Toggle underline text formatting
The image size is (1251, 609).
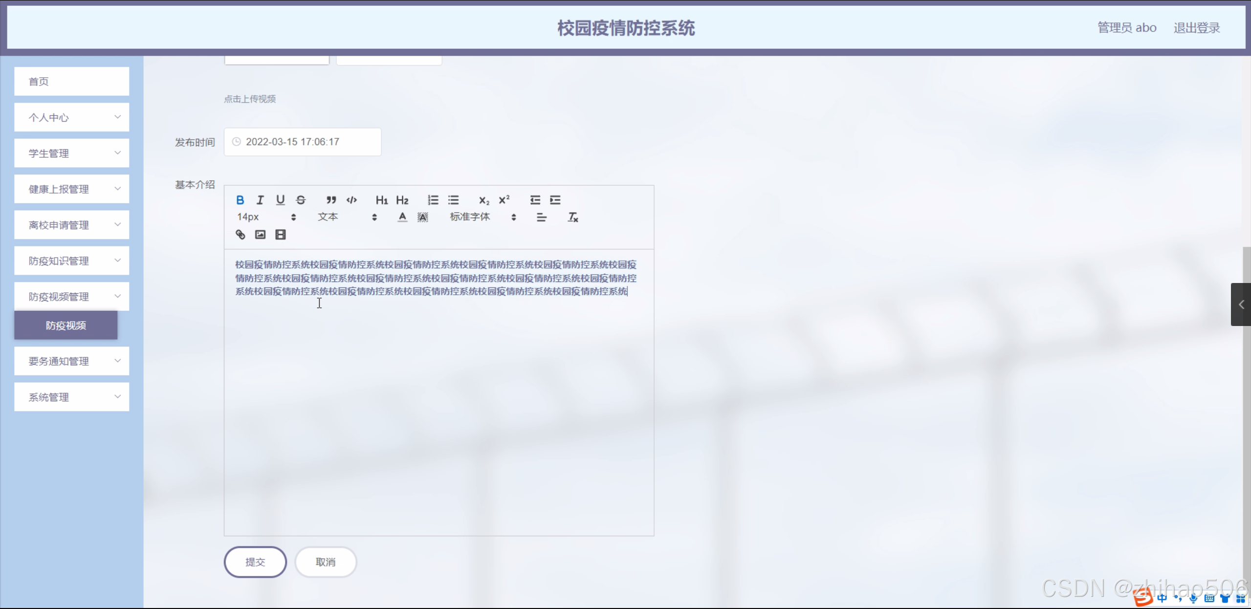point(280,200)
